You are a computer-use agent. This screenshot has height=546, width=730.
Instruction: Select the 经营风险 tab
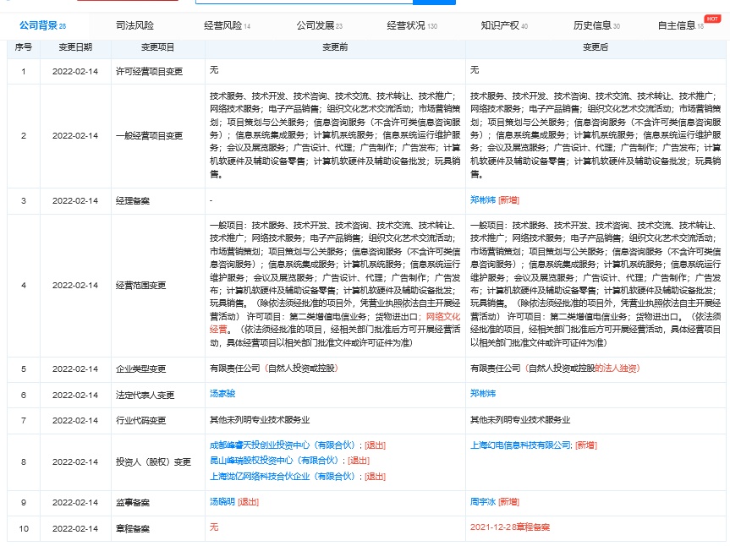click(225, 25)
